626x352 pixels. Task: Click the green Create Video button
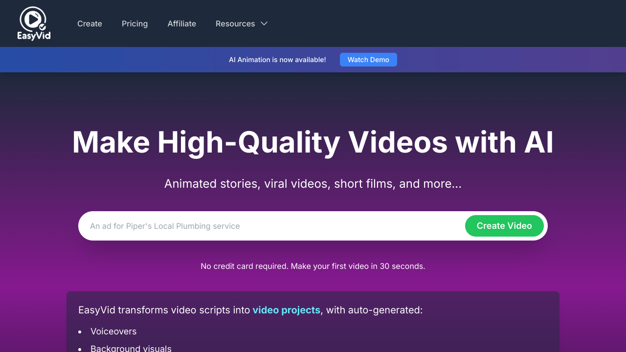click(504, 226)
